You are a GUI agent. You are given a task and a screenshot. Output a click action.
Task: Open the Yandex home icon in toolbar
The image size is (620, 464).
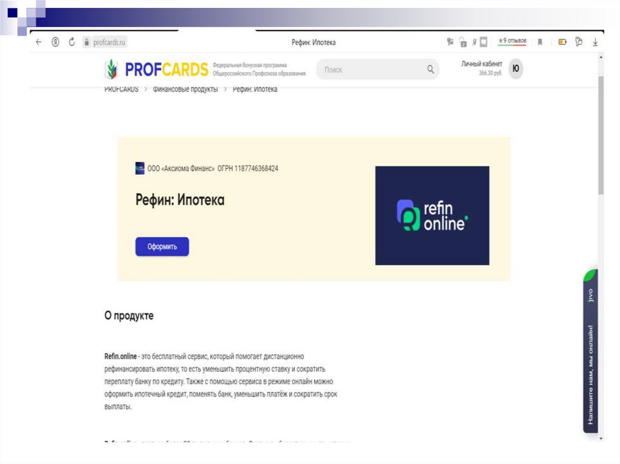[55, 42]
